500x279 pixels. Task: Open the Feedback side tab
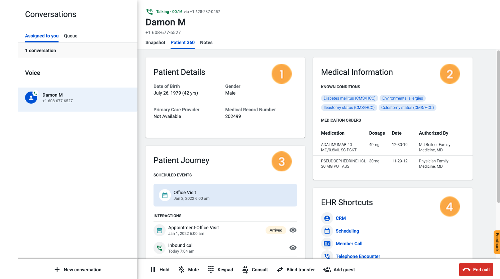[497, 242]
